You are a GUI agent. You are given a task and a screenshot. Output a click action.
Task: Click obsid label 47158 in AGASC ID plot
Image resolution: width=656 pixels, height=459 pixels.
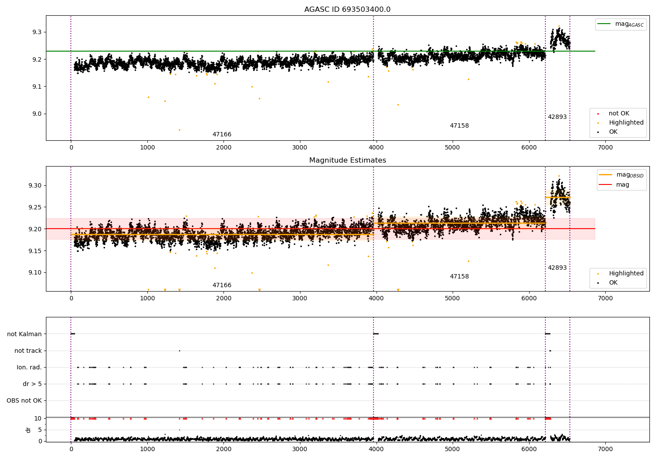[x=459, y=125]
